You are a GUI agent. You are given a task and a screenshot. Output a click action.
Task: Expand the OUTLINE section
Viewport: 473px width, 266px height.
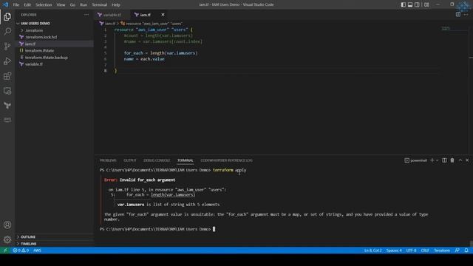tap(55, 236)
